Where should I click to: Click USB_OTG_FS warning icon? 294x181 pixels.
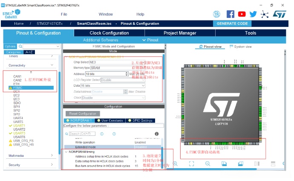(11, 141)
